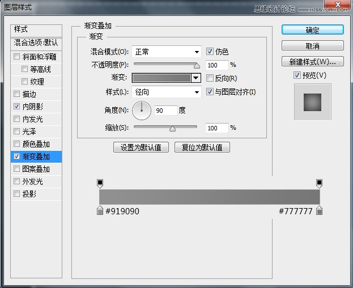Click the 确定 button
Screen dimensions: 353x288
312,29
